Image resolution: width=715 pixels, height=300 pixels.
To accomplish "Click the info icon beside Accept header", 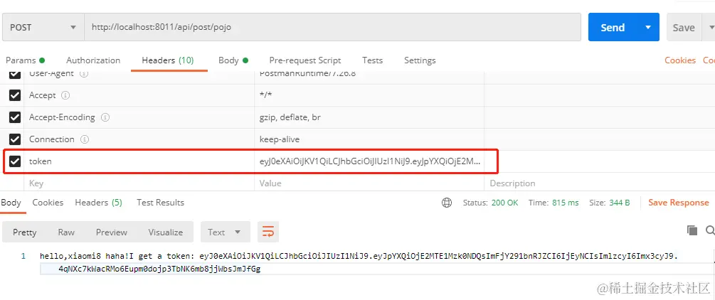I will pyautogui.click(x=65, y=95).
